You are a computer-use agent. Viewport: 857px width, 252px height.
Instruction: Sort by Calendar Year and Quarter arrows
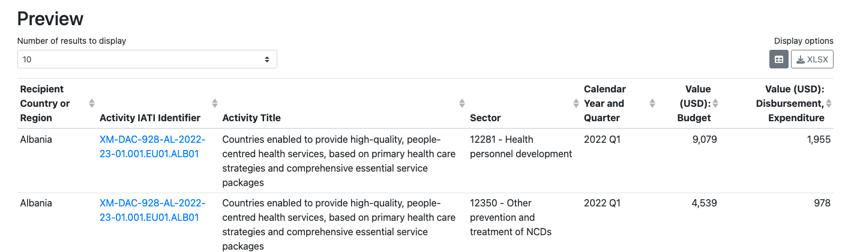[652, 103]
